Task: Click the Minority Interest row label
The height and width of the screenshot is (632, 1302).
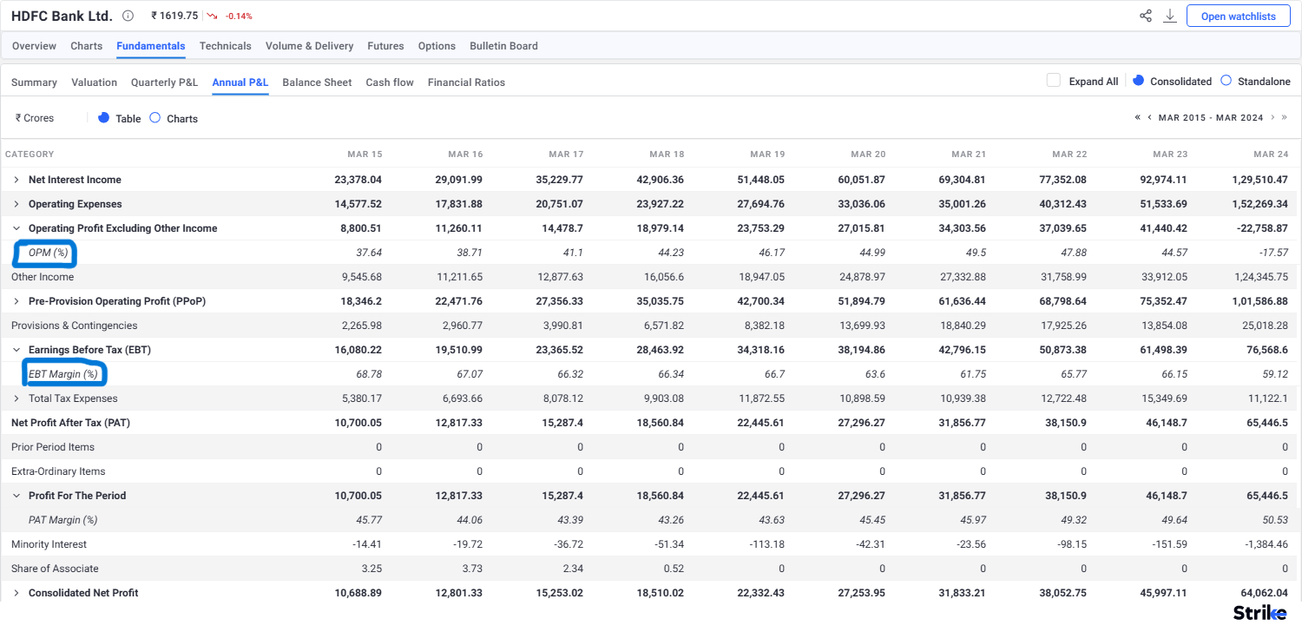Action: [49, 544]
